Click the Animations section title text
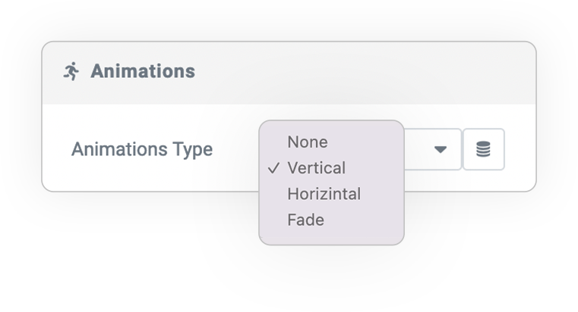578x312 pixels. coord(143,71)
